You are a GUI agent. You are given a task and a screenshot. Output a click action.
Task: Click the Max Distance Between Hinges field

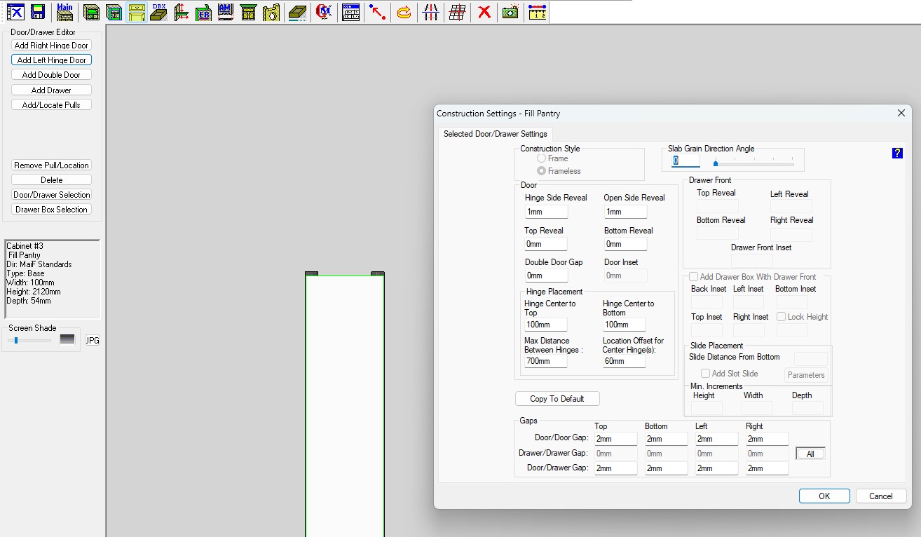point(545,361)
